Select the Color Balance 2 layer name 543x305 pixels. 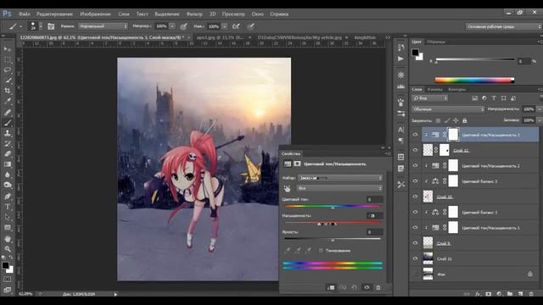(x=479, y=181)
